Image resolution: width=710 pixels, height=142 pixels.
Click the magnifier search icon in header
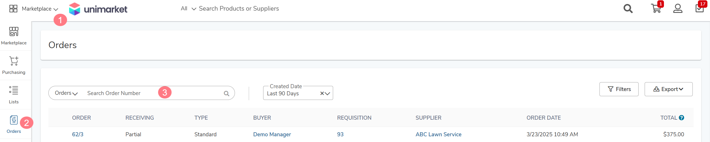click(628, 9)
